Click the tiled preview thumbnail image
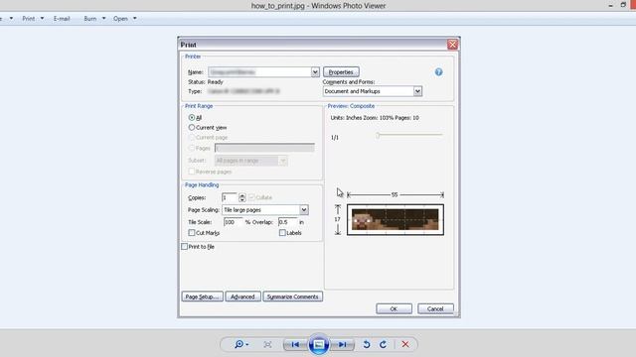This screenshot has width=636, height=357. point(396,219)
